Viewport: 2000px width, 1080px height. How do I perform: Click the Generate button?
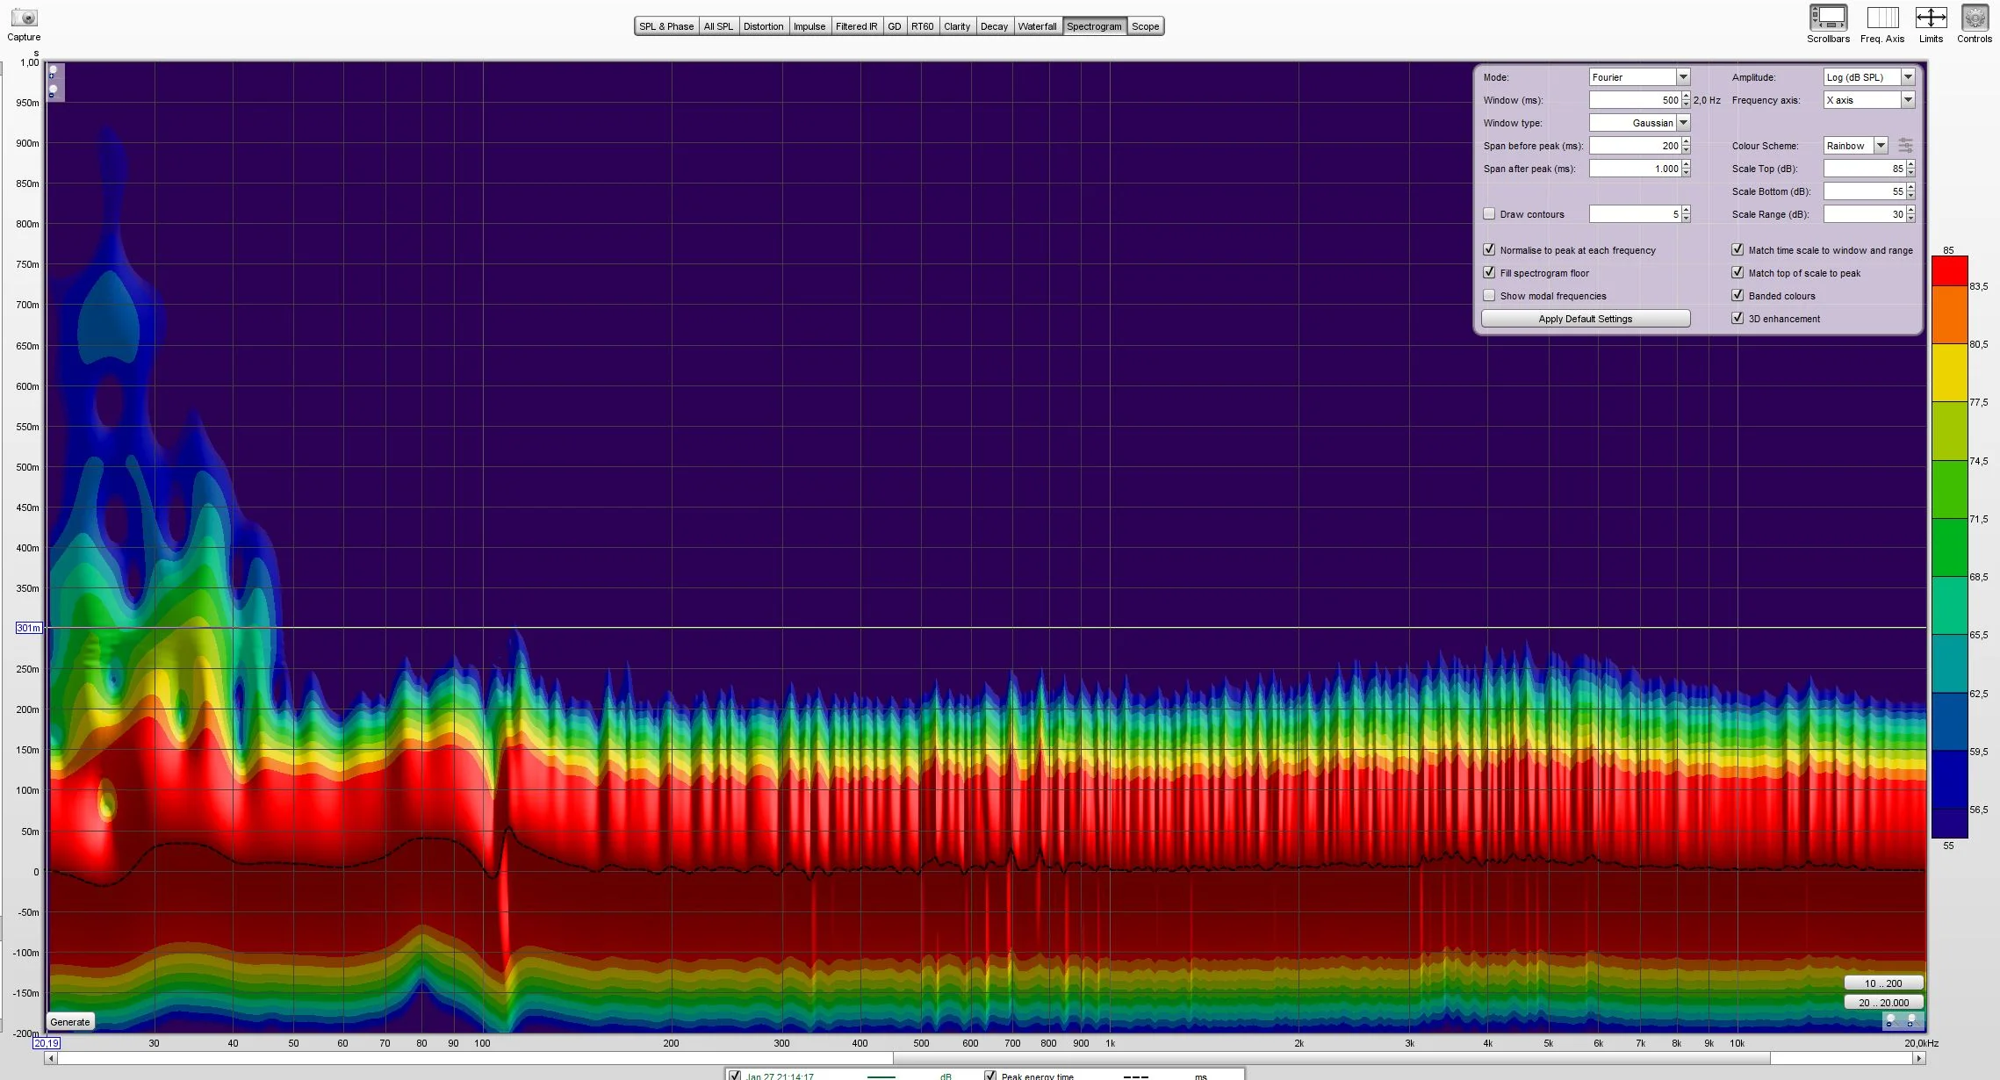70,1022
